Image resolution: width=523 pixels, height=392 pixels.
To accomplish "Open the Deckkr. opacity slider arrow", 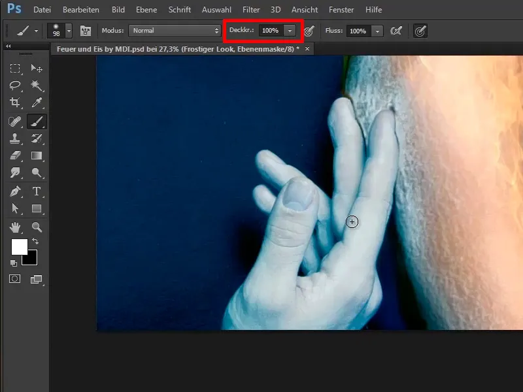I will [x=290, y=31].
